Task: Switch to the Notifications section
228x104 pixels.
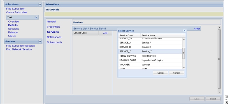Action: (54, 37)
